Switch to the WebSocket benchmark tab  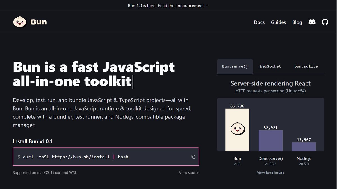point(270,66)
